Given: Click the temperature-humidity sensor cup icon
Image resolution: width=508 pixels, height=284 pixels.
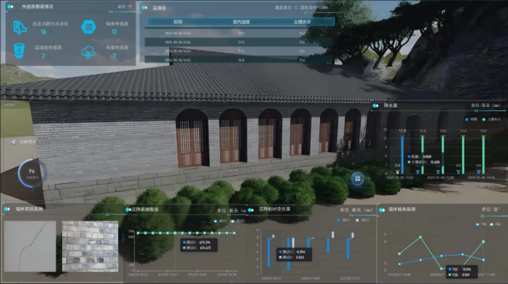Looking at the screenshot, I should tap(19, 51).
